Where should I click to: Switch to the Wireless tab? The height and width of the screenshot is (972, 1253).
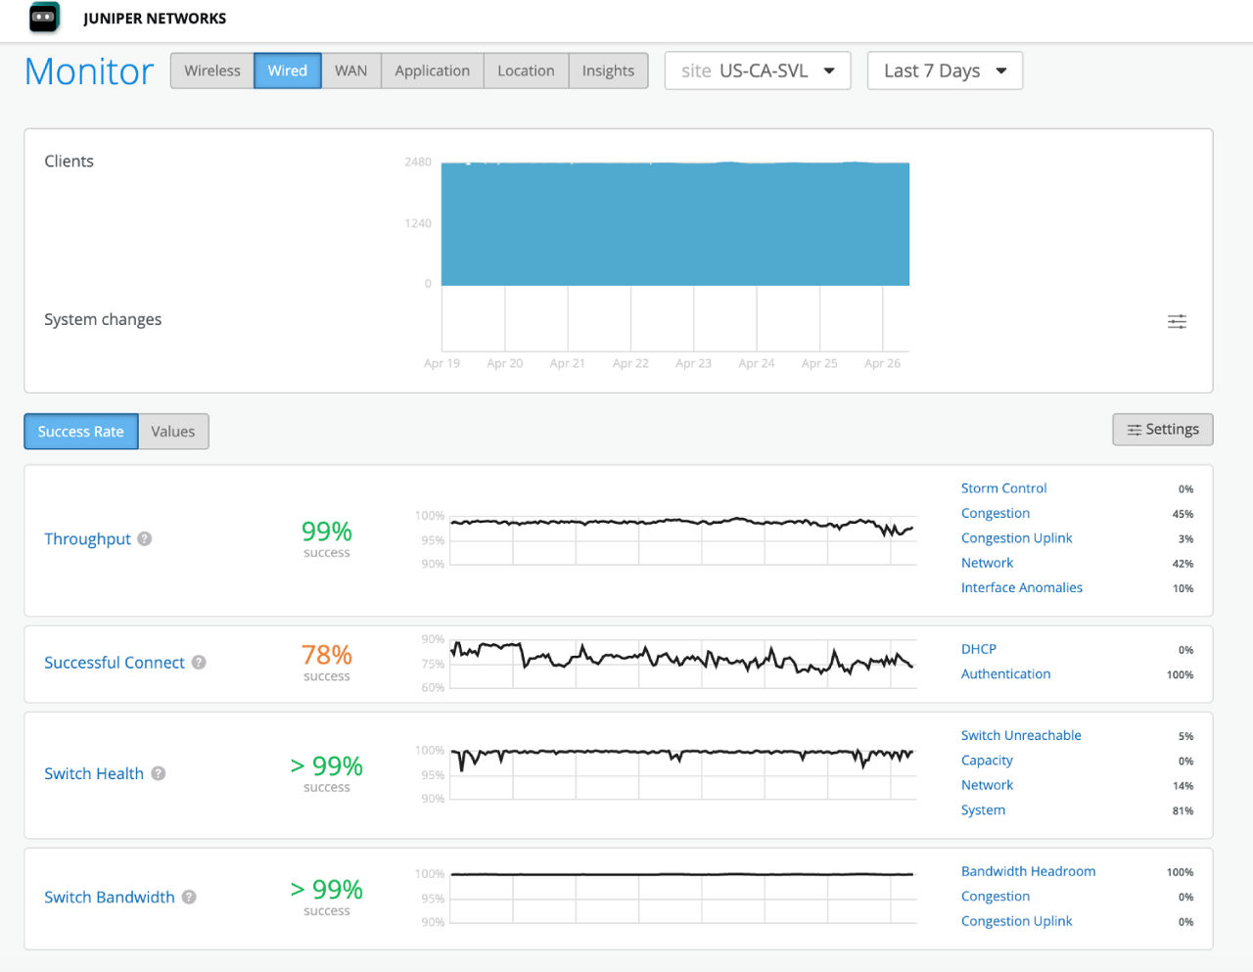[211, 70]
